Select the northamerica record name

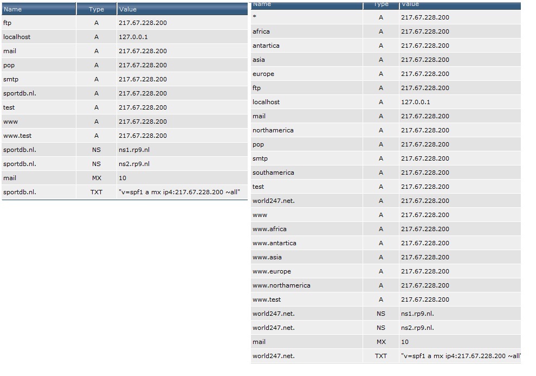pos(273,130)
